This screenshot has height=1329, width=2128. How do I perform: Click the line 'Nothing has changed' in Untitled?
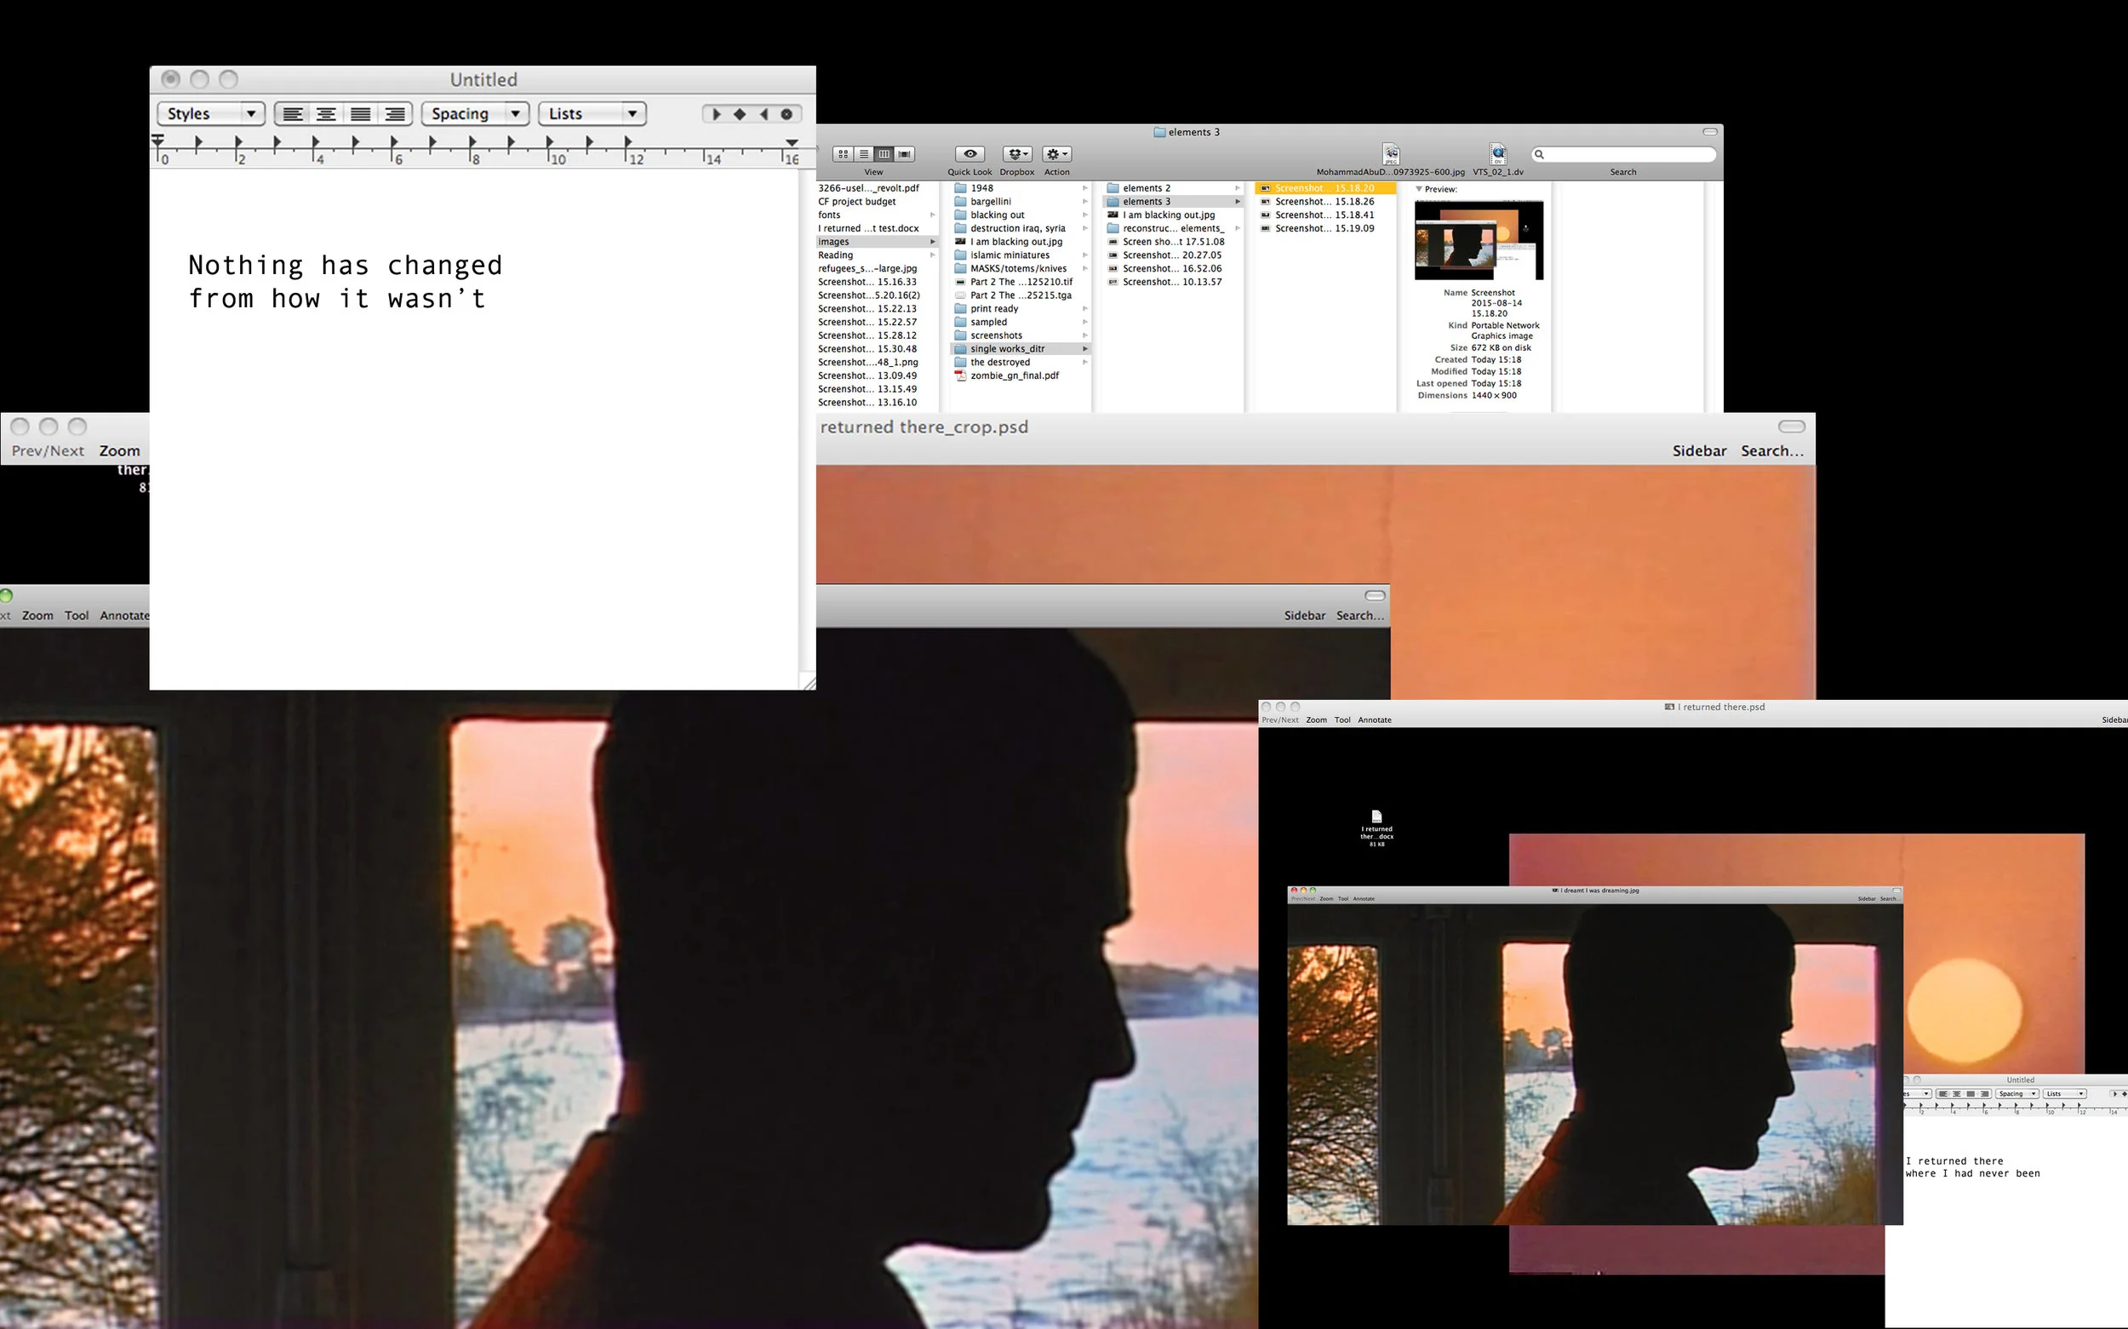point(346,266)
